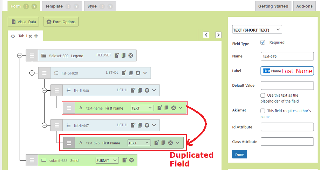Collapse the fieldset-300 tree node
This screenshot has width=320, height=170.
click(x=20, y=55)
